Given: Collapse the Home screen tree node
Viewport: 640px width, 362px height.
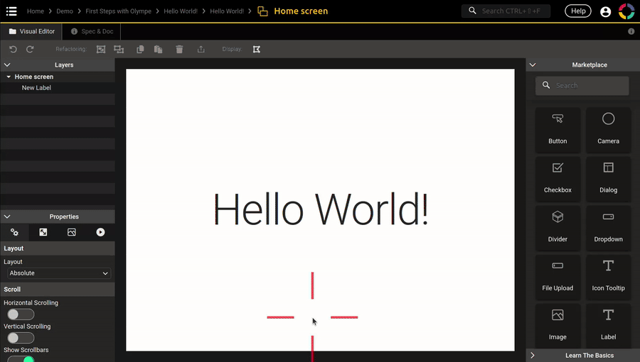Looking at the screenshot, I should tap(9, 77).
